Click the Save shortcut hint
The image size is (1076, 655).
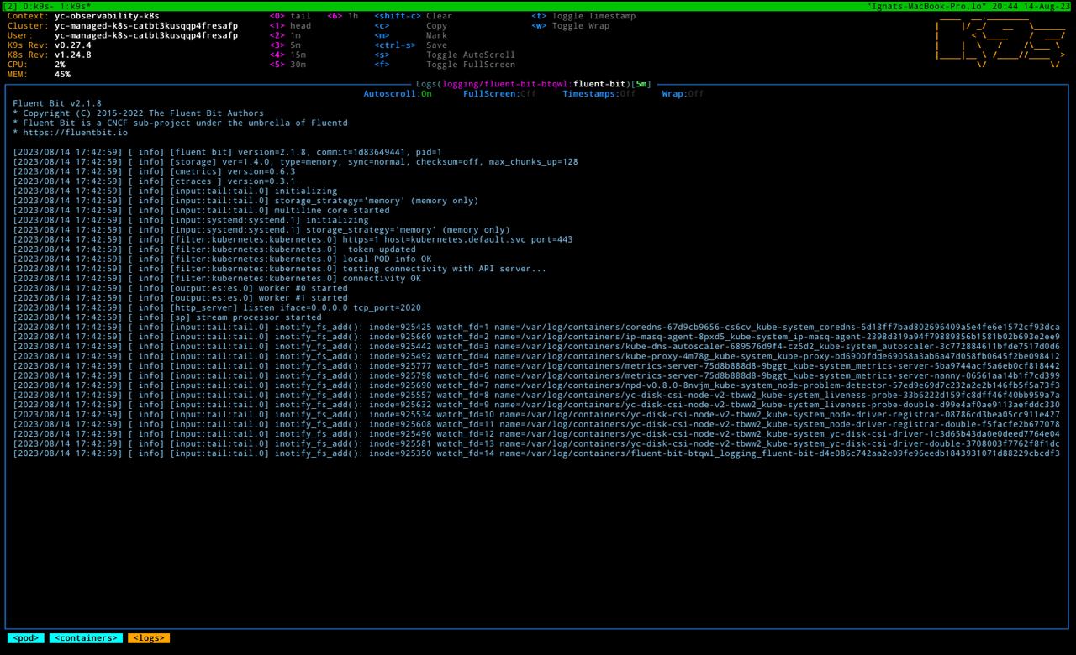(410, 45)
